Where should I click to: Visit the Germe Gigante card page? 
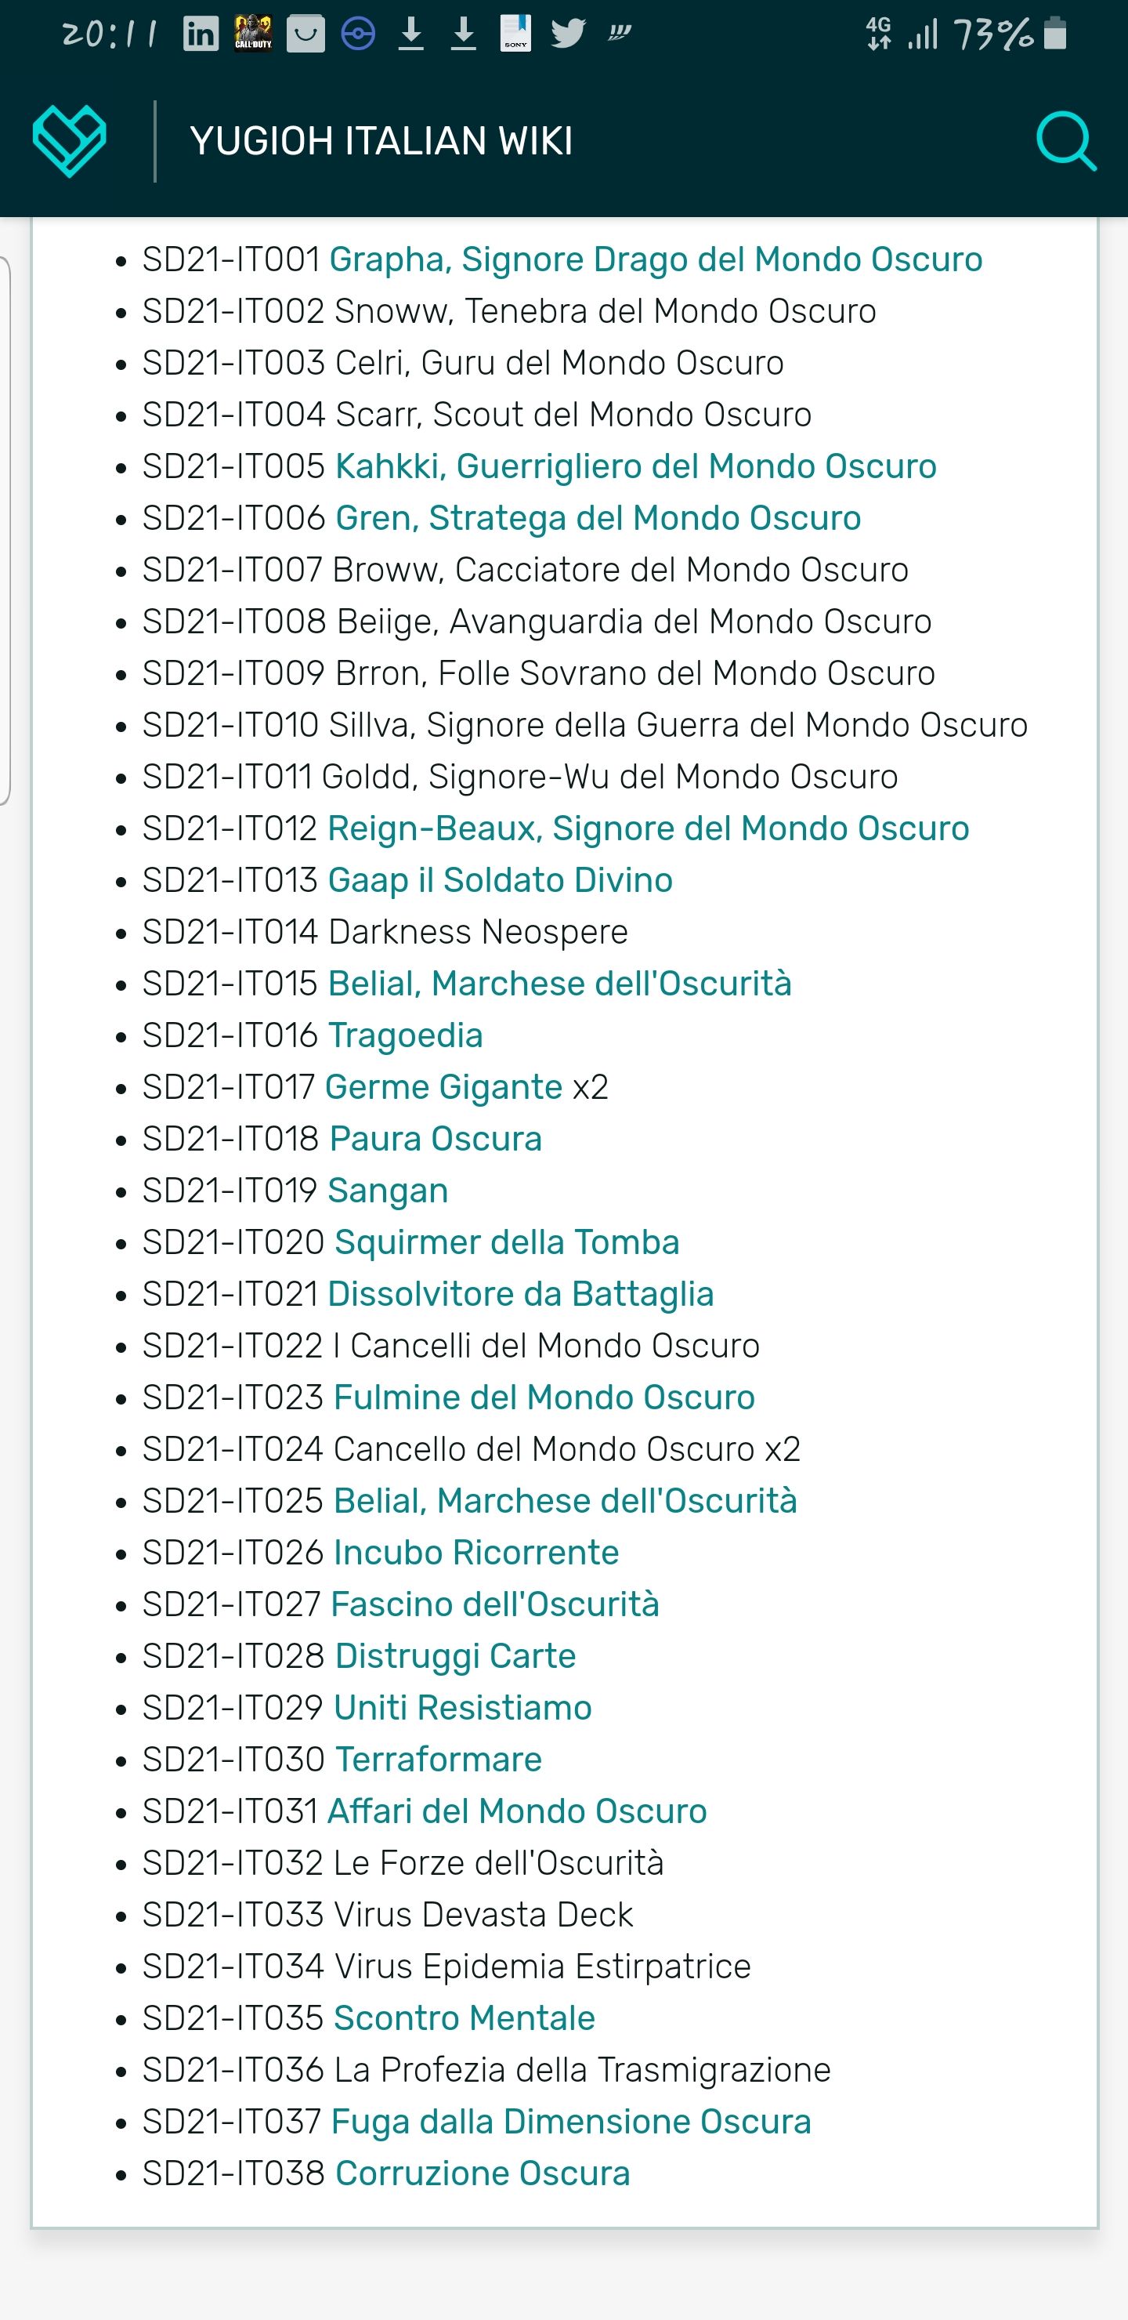tap(444, 1087)
